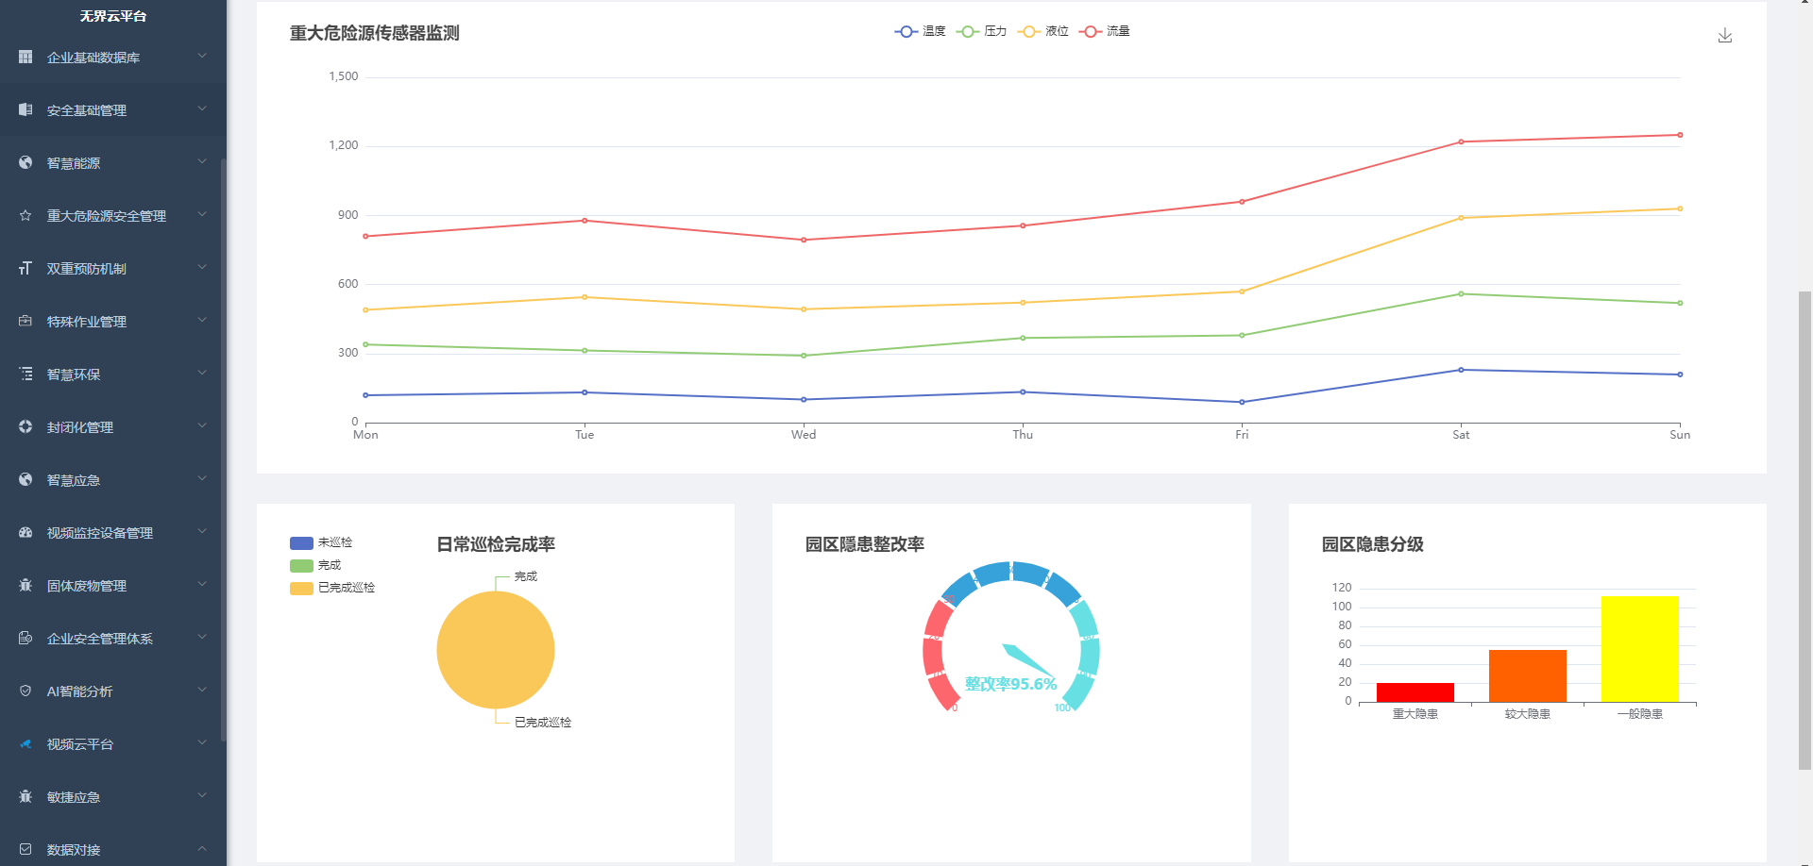Click the 固体废物管理 menu label
The height and width of the screenshot is (866, 1813).
[87, 586]
